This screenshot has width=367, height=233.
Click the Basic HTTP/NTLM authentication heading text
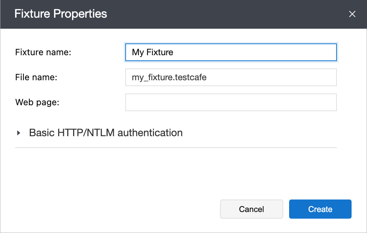[x=106, y=133]
